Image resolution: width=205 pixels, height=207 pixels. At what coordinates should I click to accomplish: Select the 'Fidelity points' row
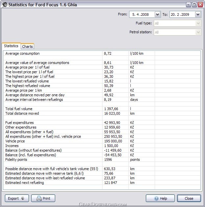click(102, 160)
